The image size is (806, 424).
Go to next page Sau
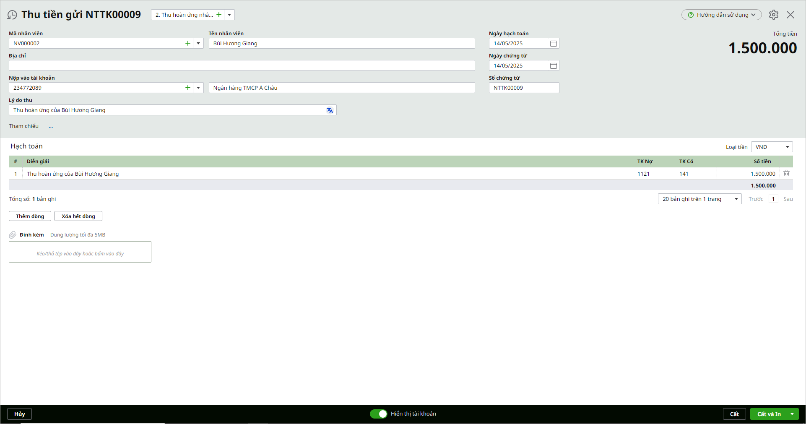click(x=788, y=199)
